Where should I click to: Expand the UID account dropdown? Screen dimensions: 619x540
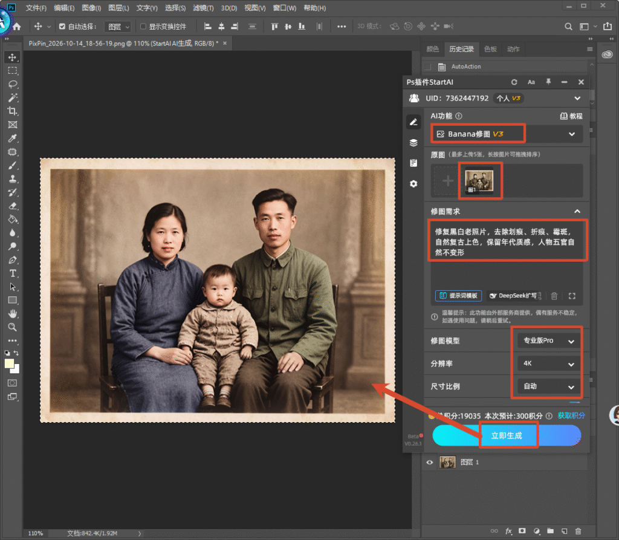tap(577, 99)
